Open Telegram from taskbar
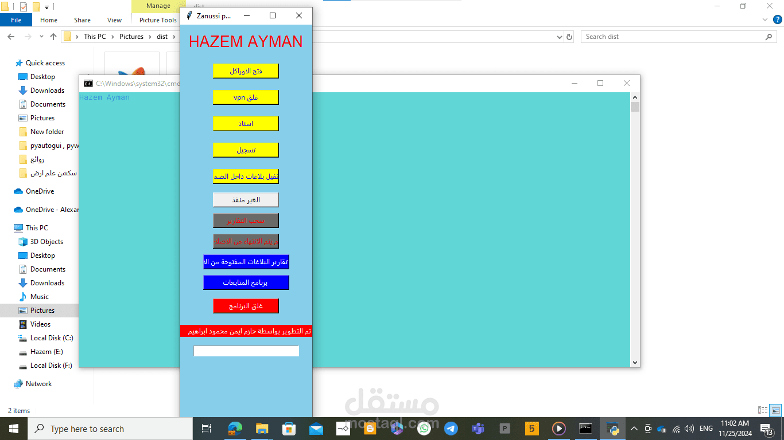The image size is (784, 440). click(451, 429)
